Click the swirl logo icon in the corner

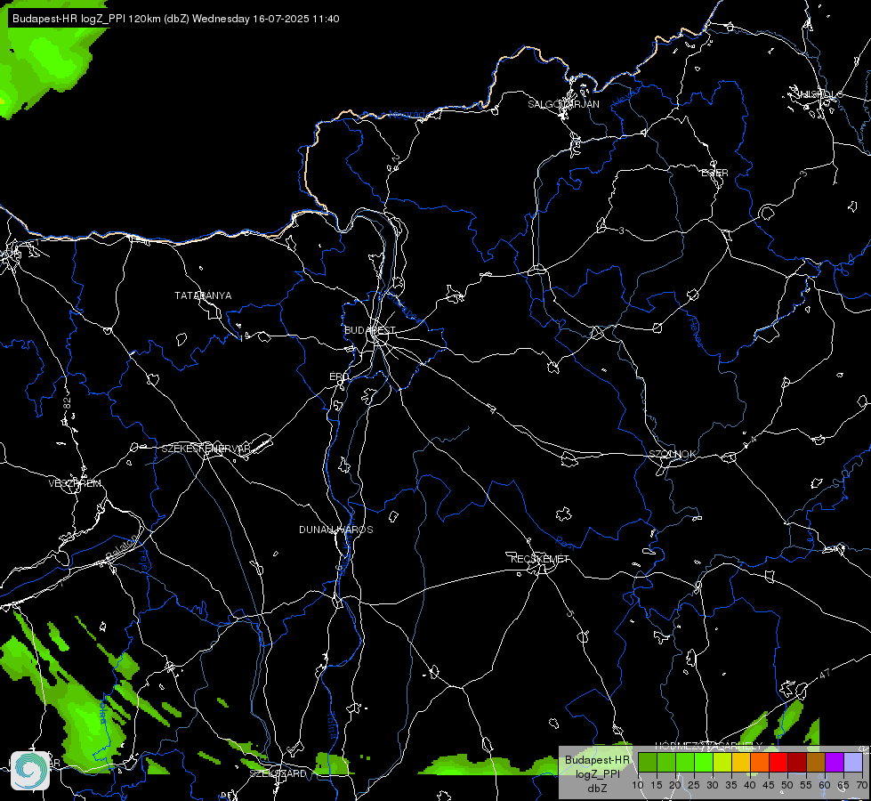coord(30,770)
